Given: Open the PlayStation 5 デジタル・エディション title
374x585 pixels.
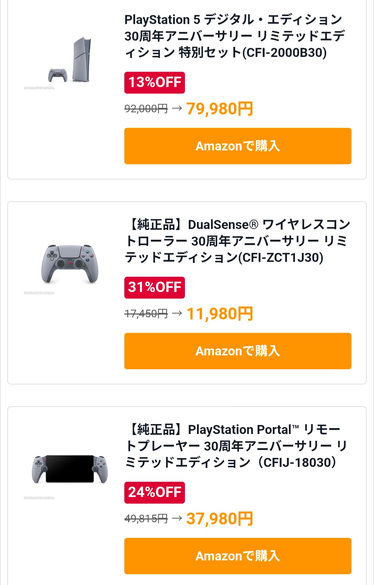Looking at the screenshot, I should 234,36.
